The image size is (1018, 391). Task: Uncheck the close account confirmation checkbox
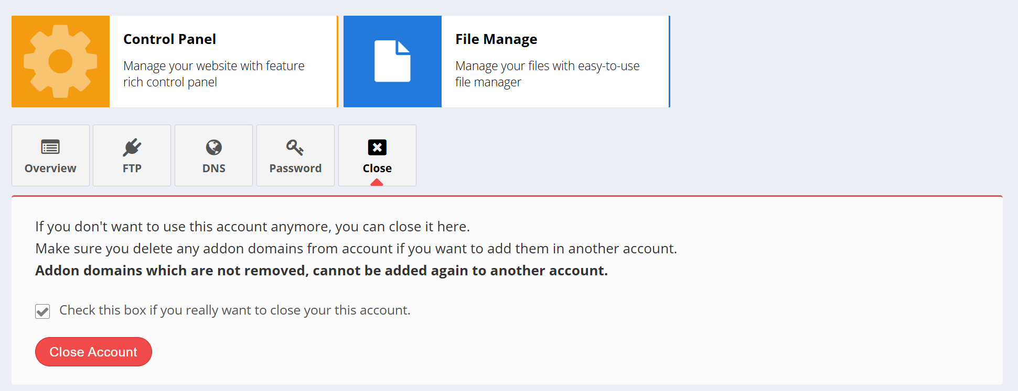[42, 311]
